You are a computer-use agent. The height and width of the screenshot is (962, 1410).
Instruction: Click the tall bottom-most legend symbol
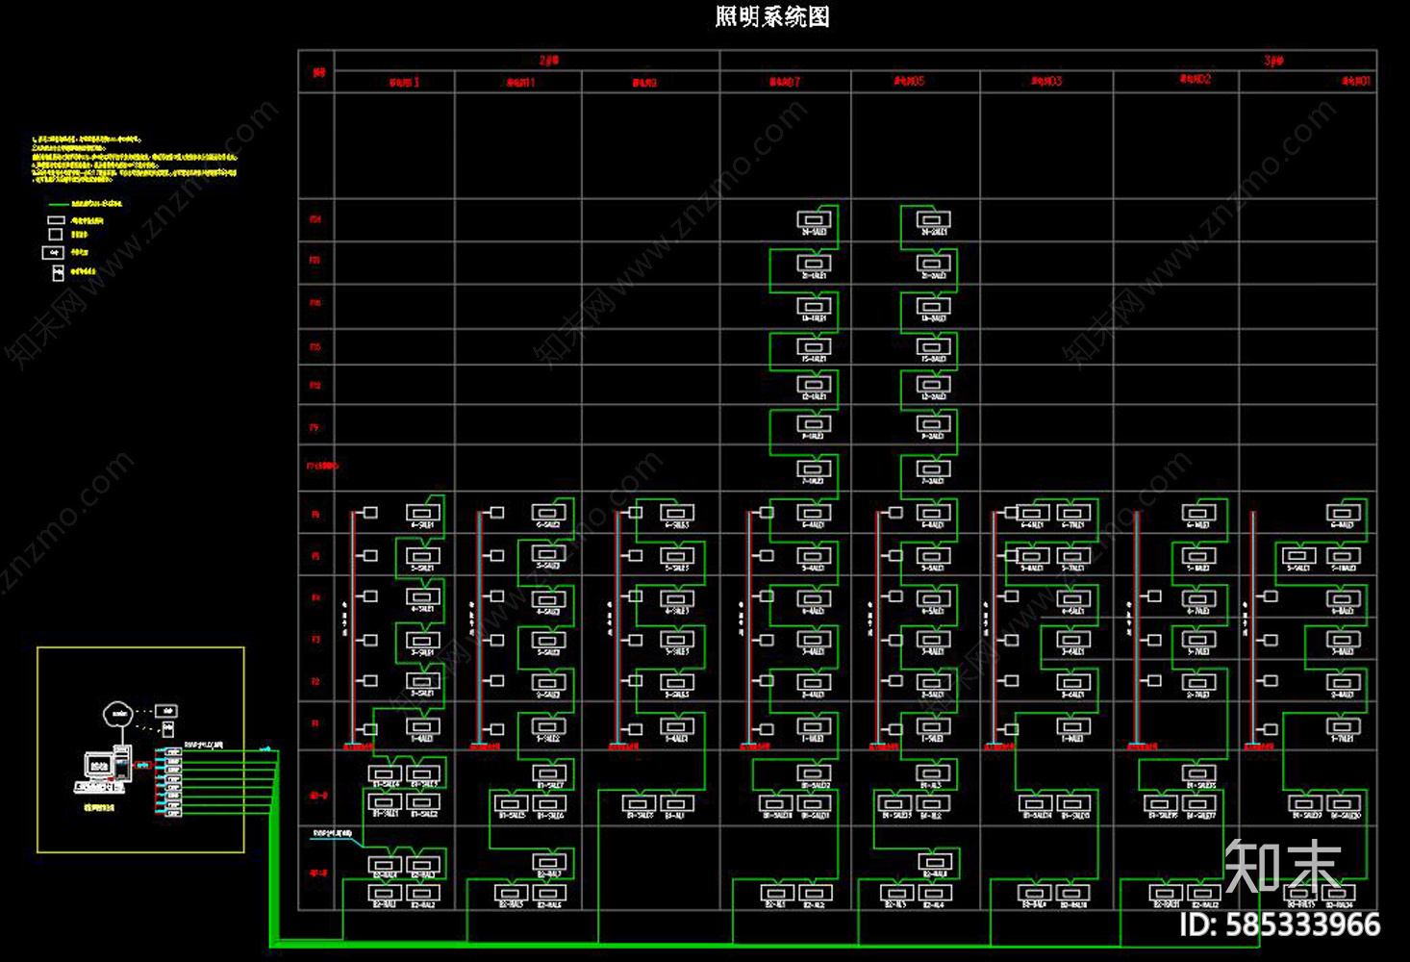pyautogui.click(x=58, y=272)
